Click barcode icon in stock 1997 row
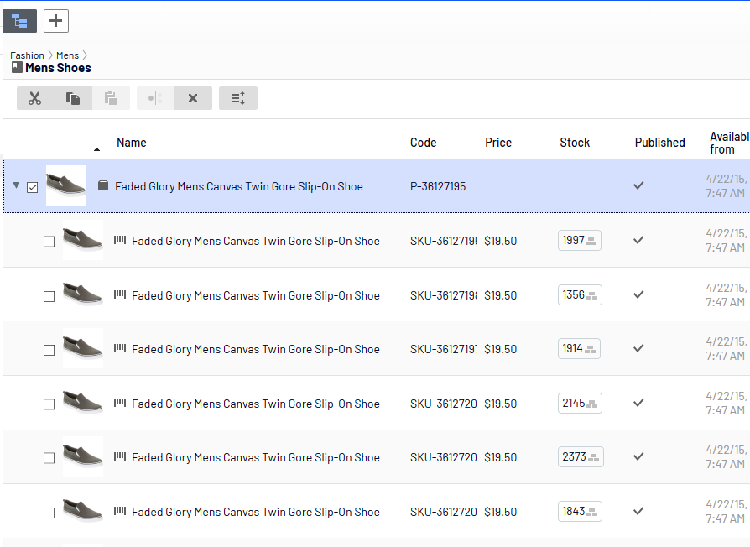Image resolution: width=750 pixels, height=547 pixels. pos(120,240)
